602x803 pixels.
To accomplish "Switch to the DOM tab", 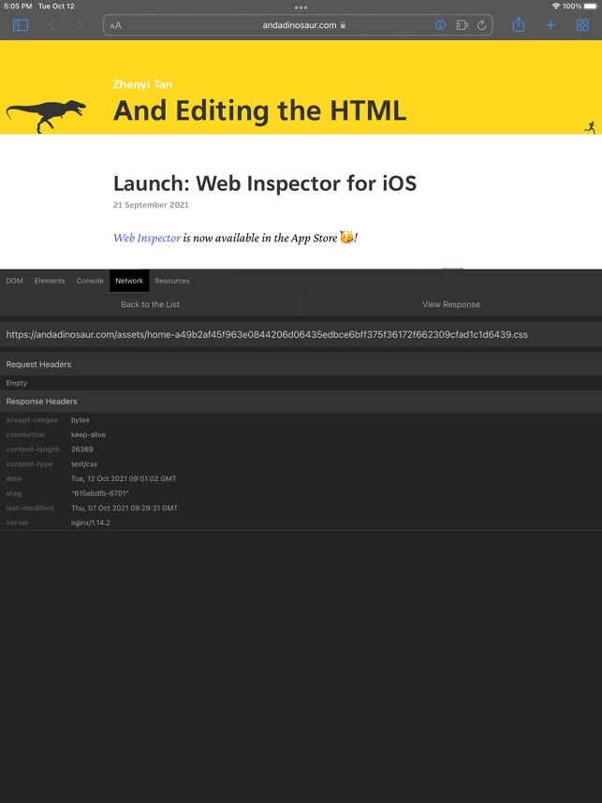I will coord(14,281).
